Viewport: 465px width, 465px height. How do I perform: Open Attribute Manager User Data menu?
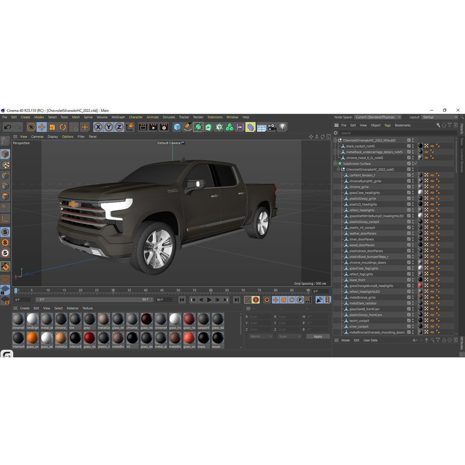click(370, 341)
